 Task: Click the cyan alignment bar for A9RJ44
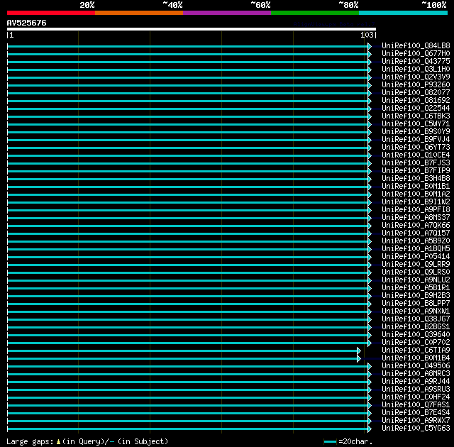187,382
